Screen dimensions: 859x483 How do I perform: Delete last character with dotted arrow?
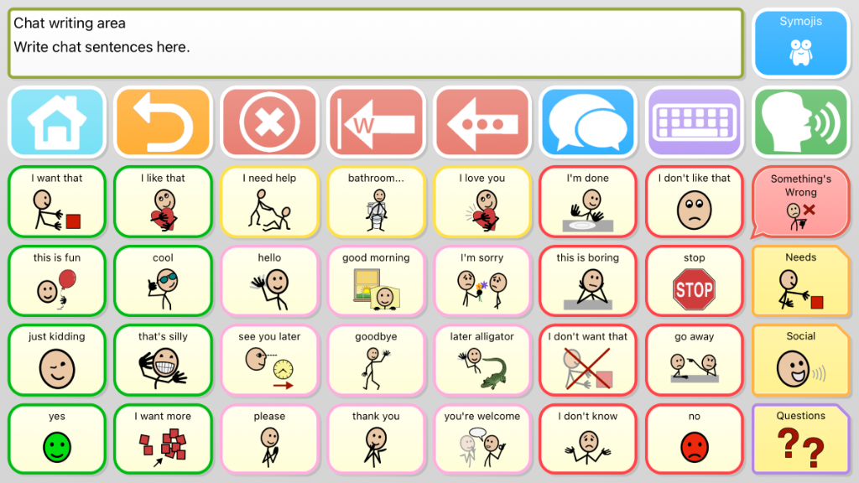click(x=482, y=122)
